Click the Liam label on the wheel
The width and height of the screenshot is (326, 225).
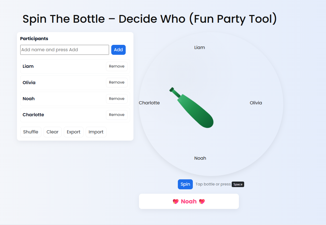click(x=199, y=48)
